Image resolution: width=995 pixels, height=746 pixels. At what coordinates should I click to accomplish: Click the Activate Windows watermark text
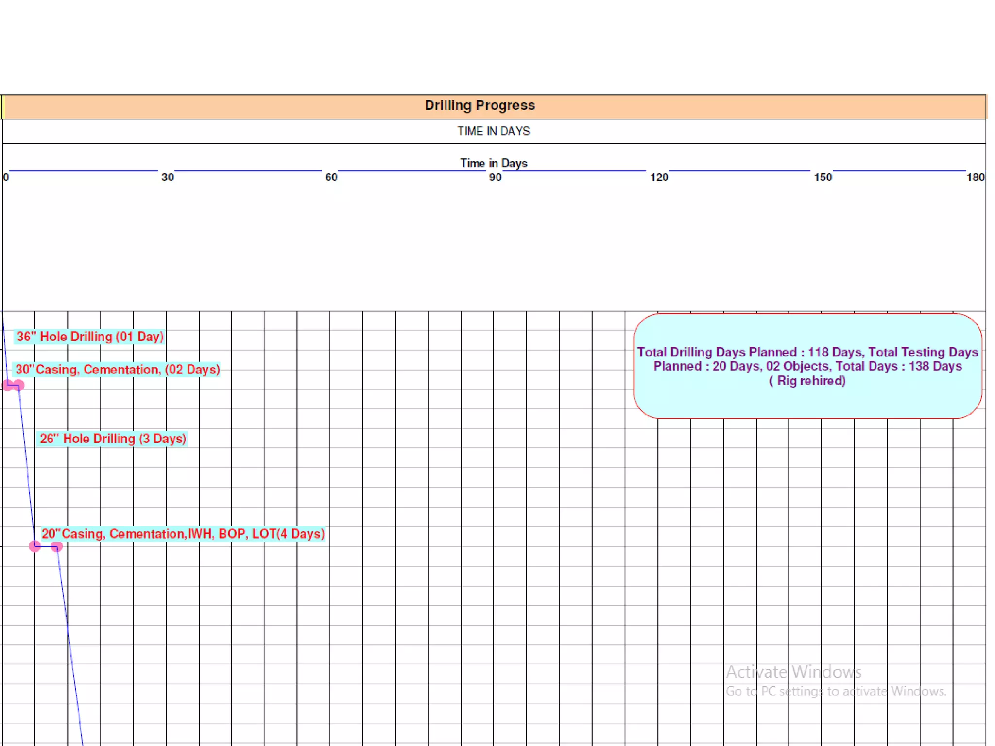793,672
